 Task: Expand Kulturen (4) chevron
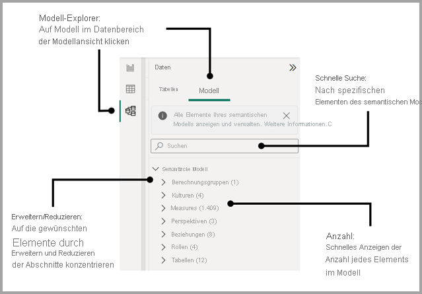pos(163,195)
